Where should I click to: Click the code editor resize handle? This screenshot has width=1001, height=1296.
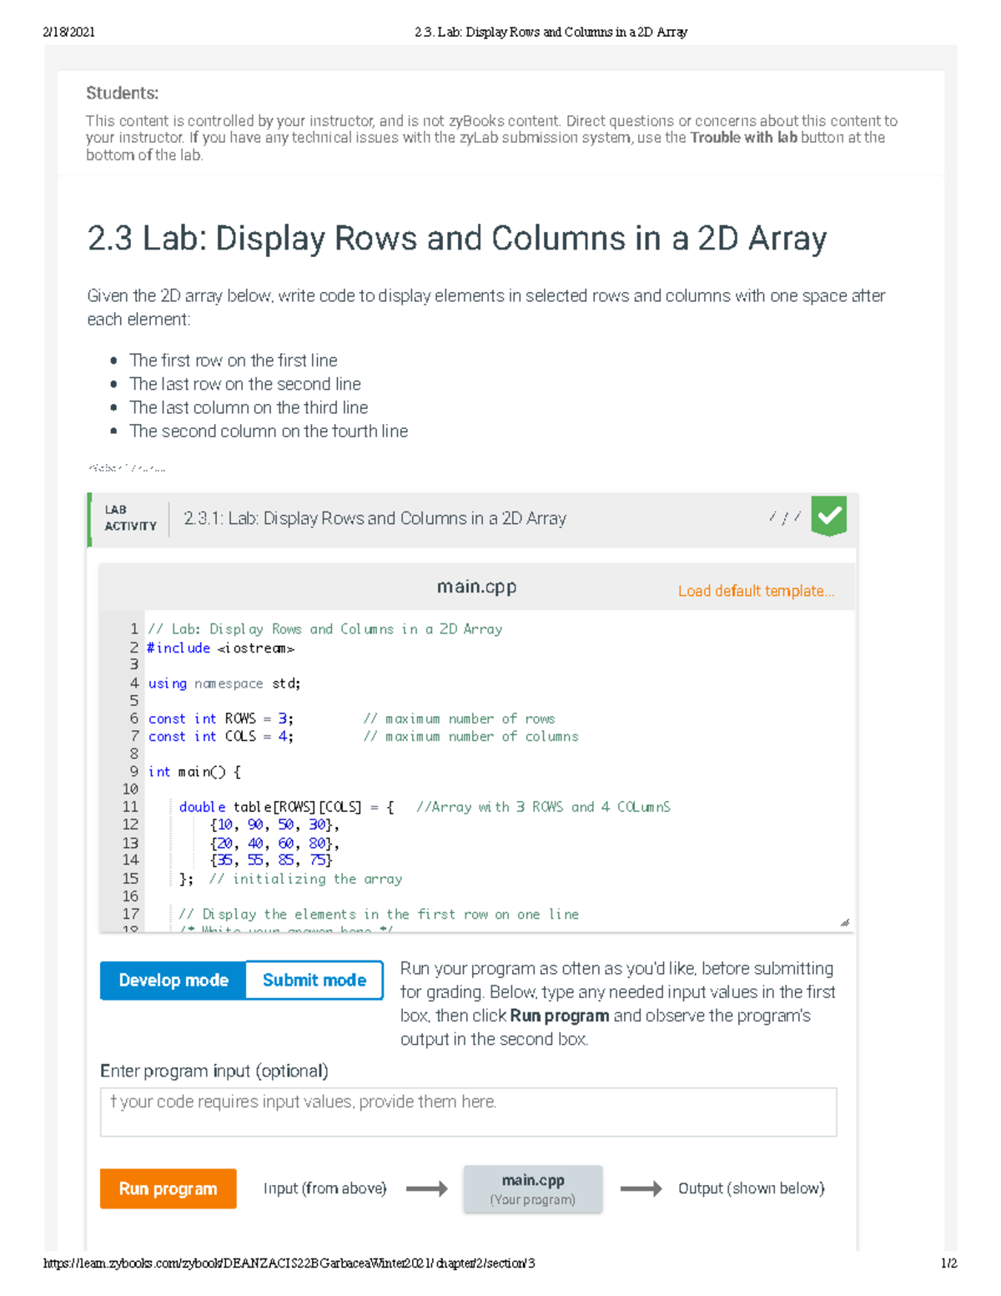click(x=844, y=922)
